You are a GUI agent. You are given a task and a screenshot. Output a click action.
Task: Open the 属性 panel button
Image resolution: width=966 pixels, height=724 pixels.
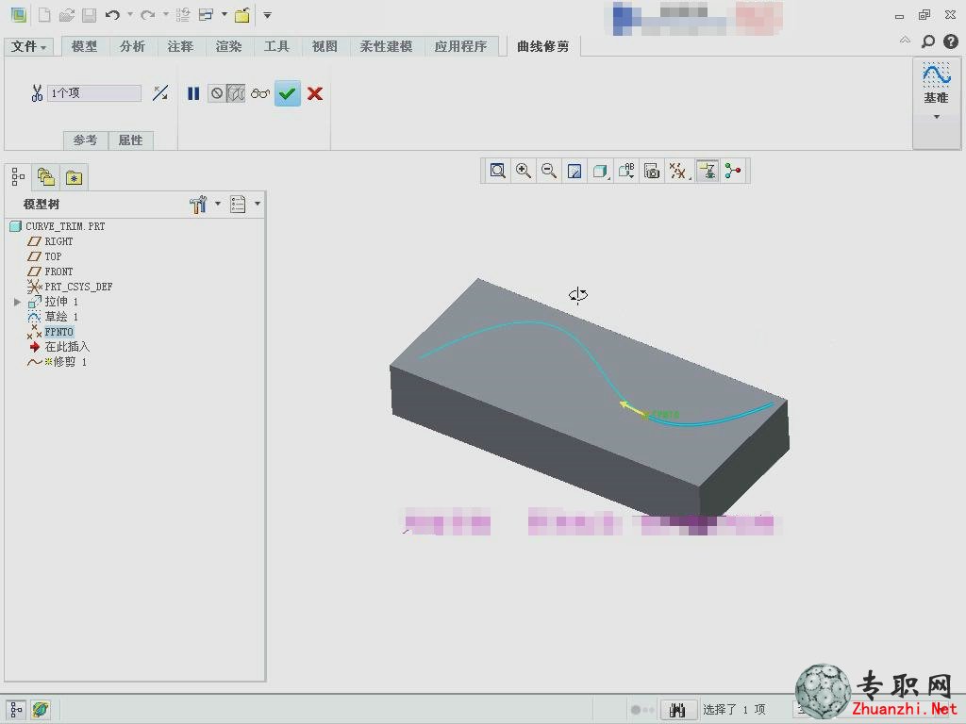(130, 140)
